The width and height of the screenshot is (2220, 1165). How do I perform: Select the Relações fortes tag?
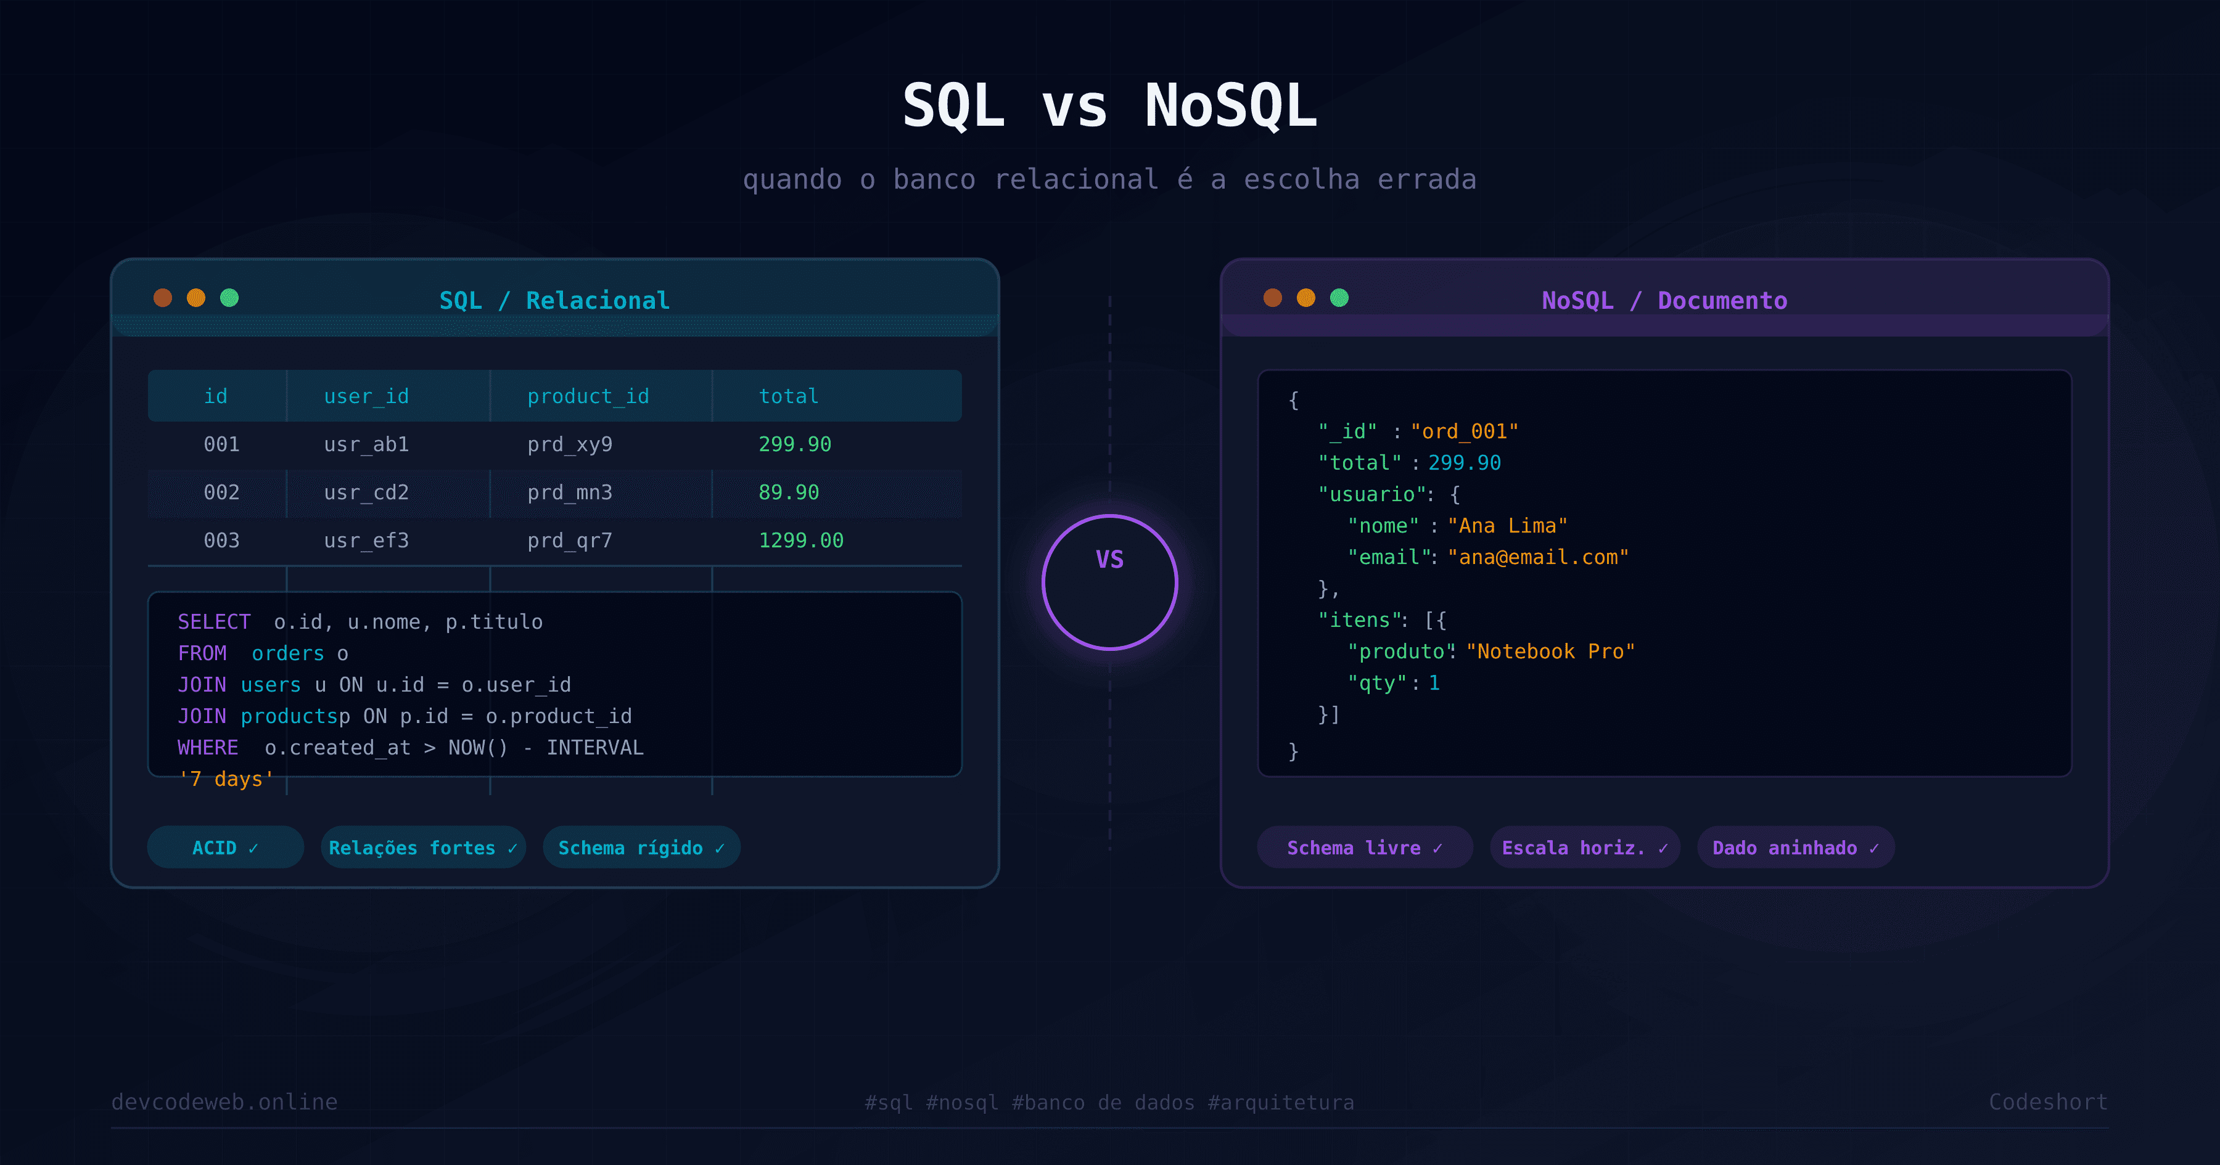point(423,847)
